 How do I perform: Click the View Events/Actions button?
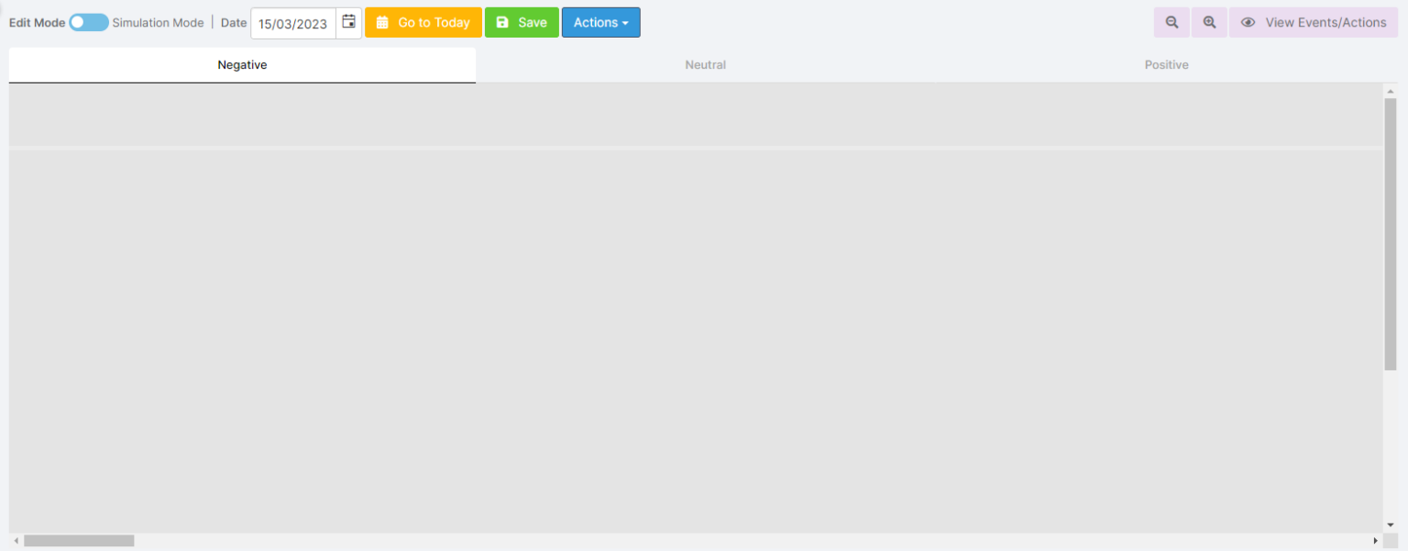1313,21
